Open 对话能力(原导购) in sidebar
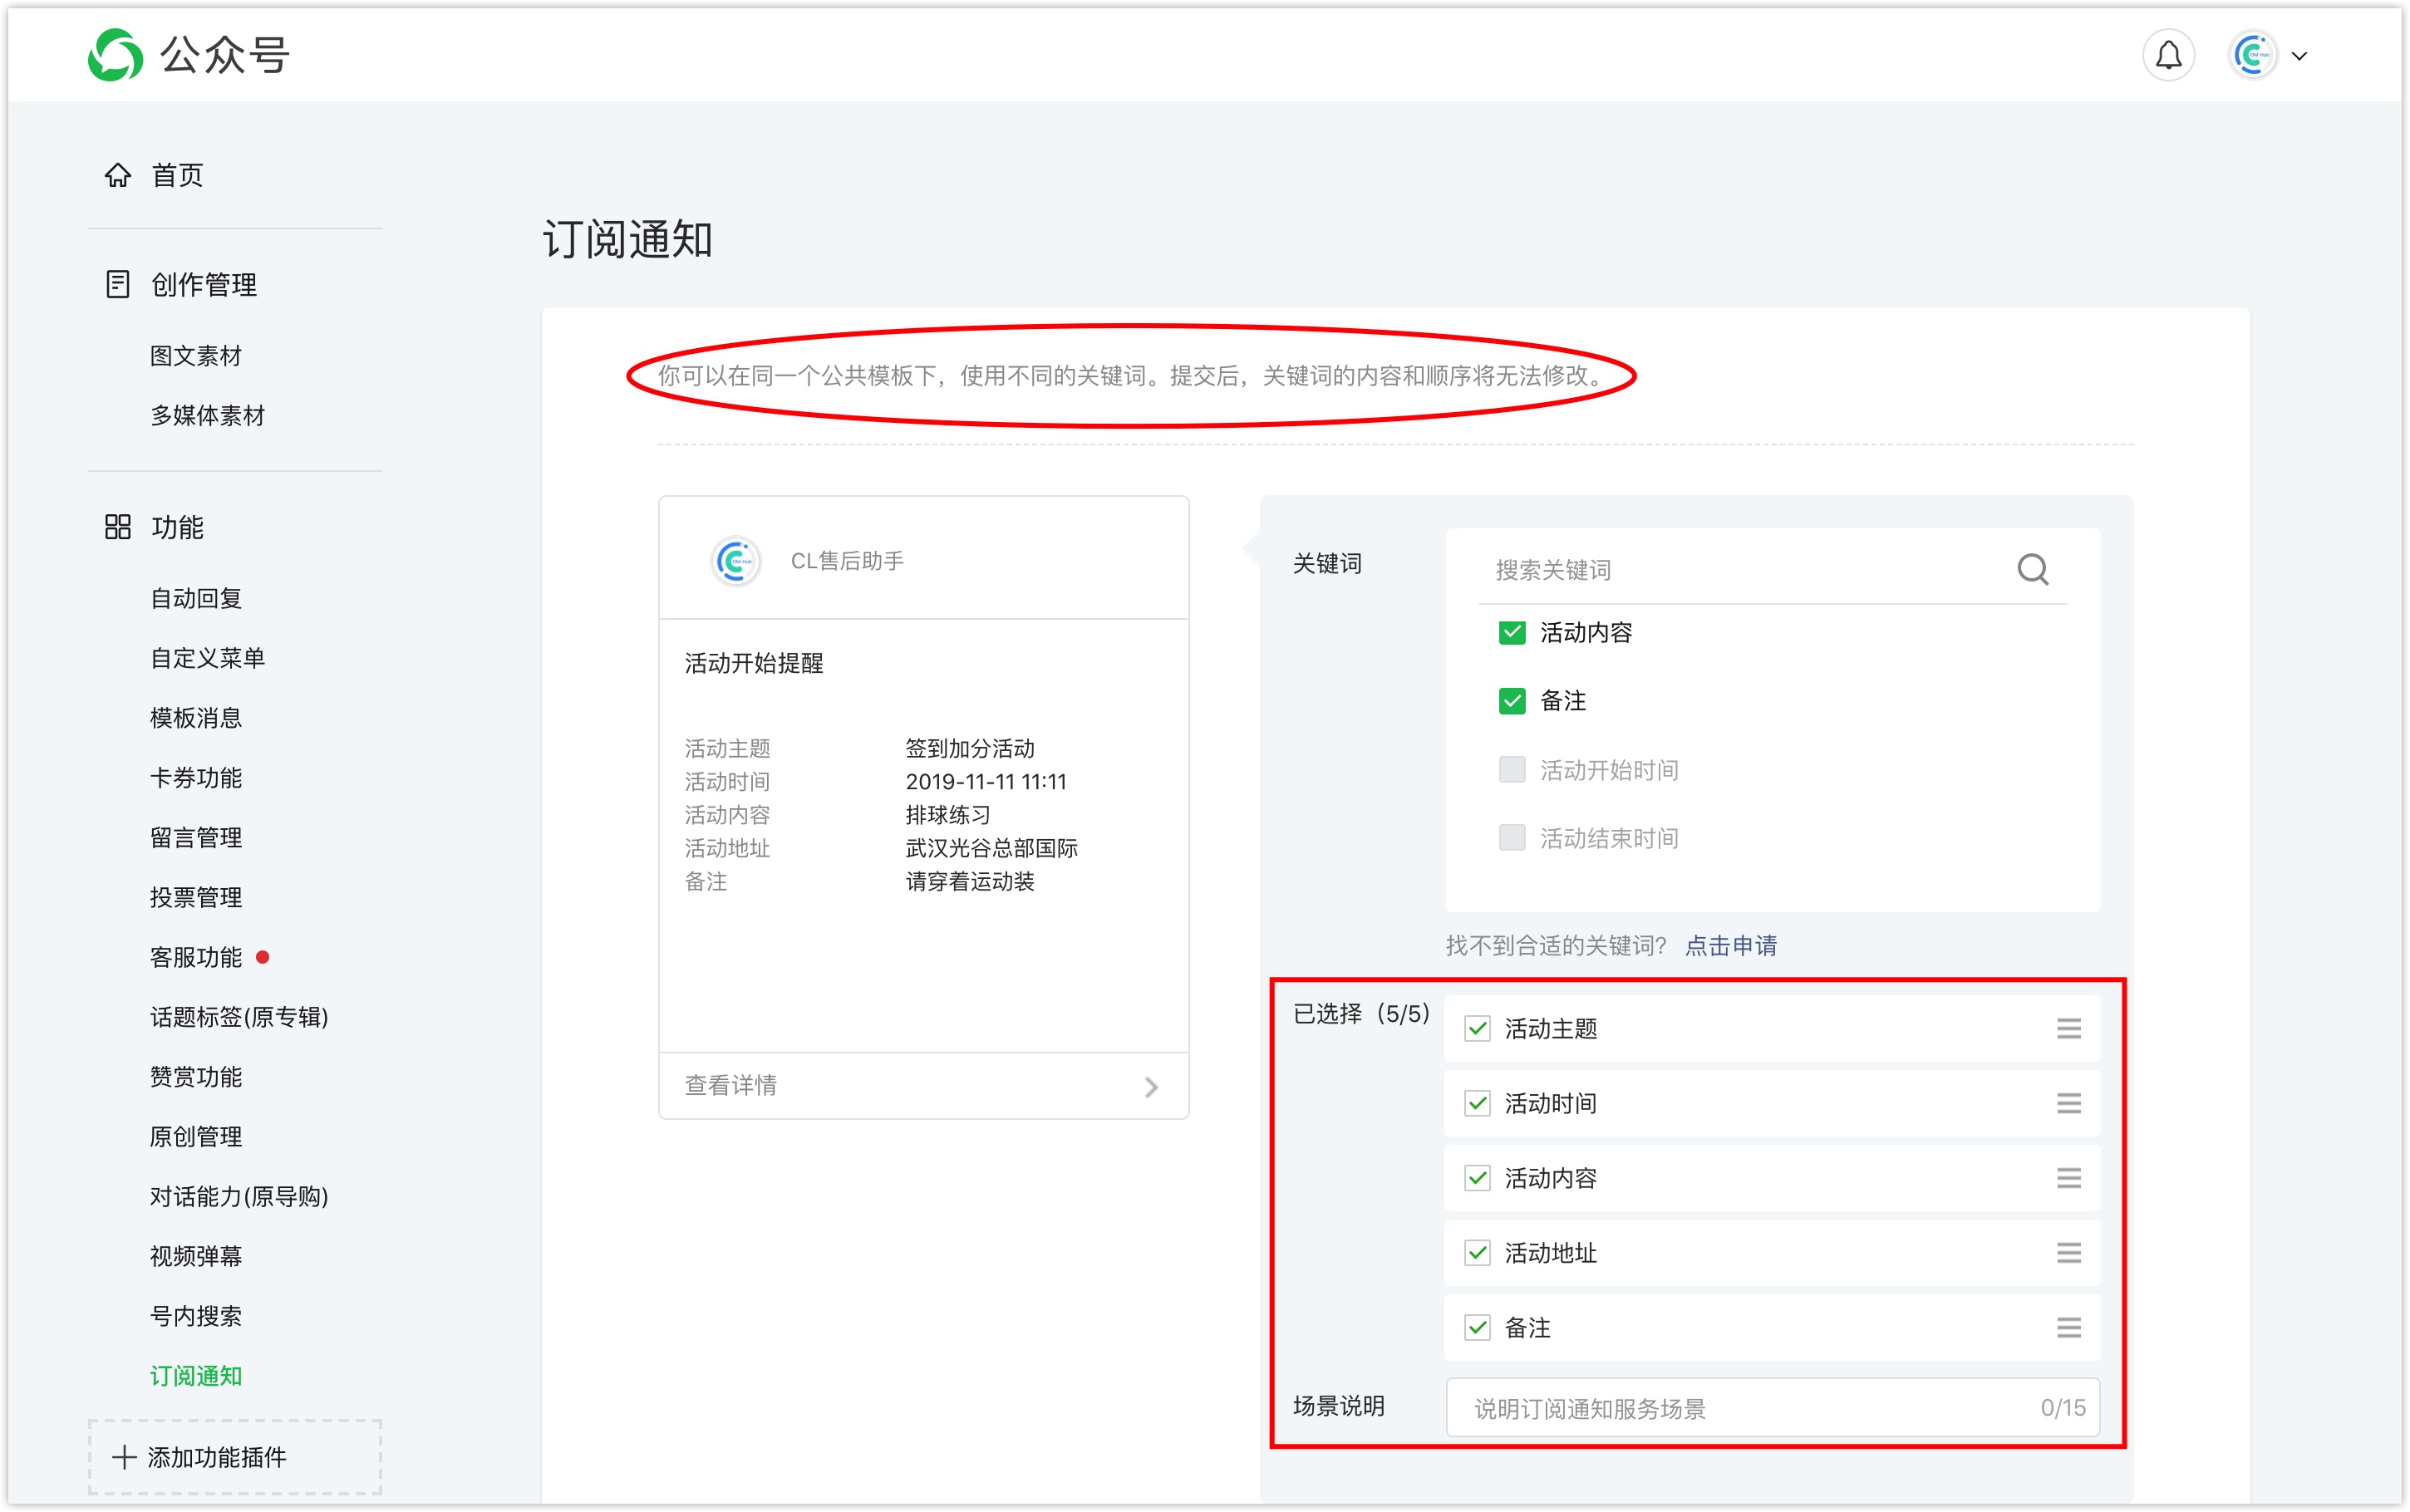The height and width of the screenshot is (1512, 2410). 239,1196
